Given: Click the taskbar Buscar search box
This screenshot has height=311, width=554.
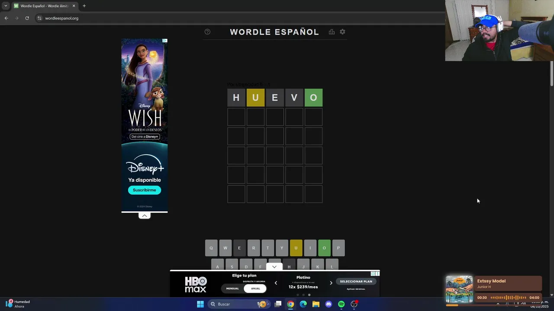Looking at the screenshot, I should (x=238, y=304).
